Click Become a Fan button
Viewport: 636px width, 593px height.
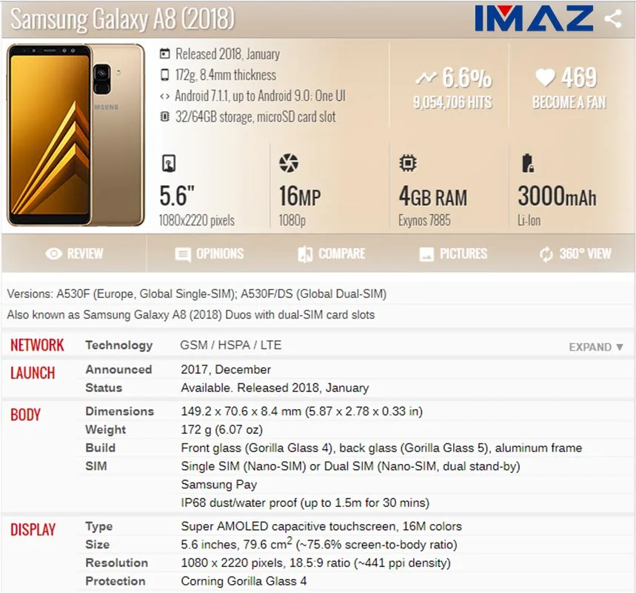point(569,102)
